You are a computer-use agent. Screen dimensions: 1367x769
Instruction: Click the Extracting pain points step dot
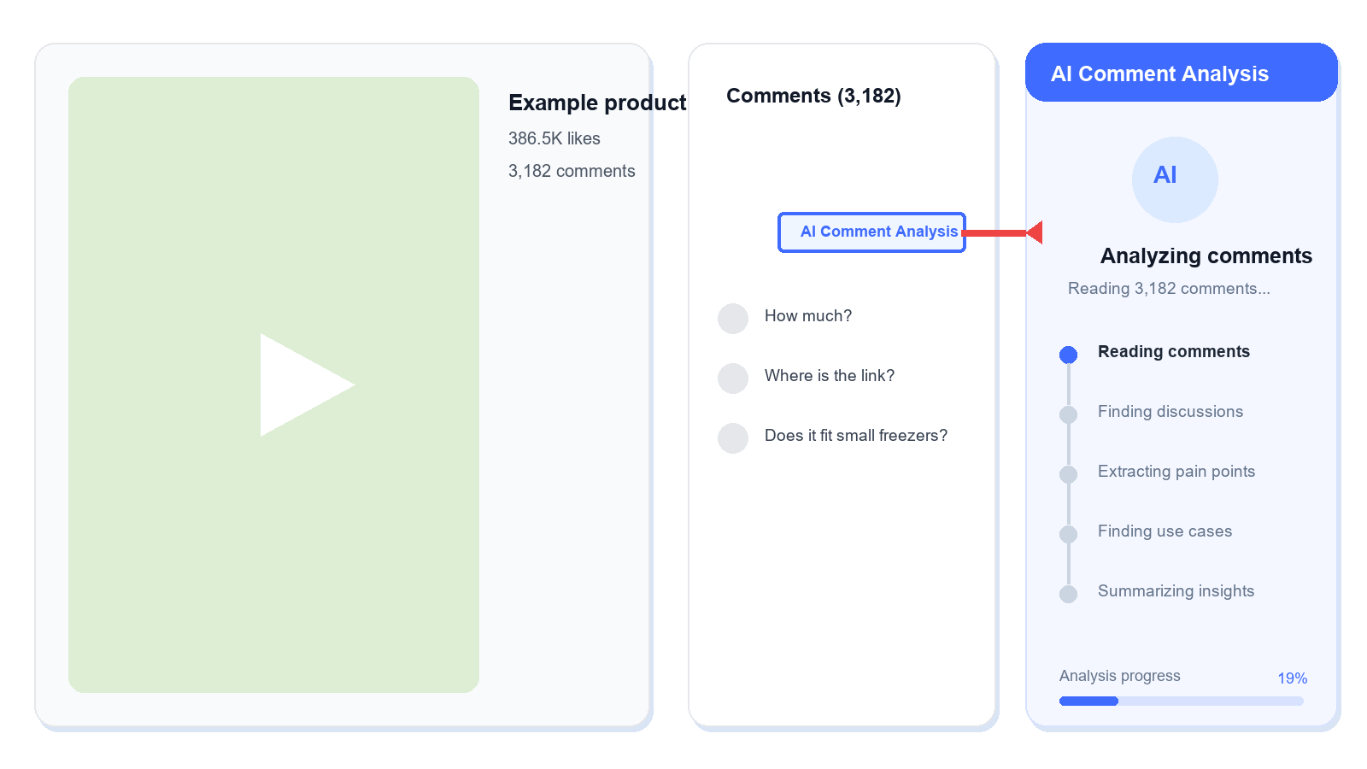1068,474
